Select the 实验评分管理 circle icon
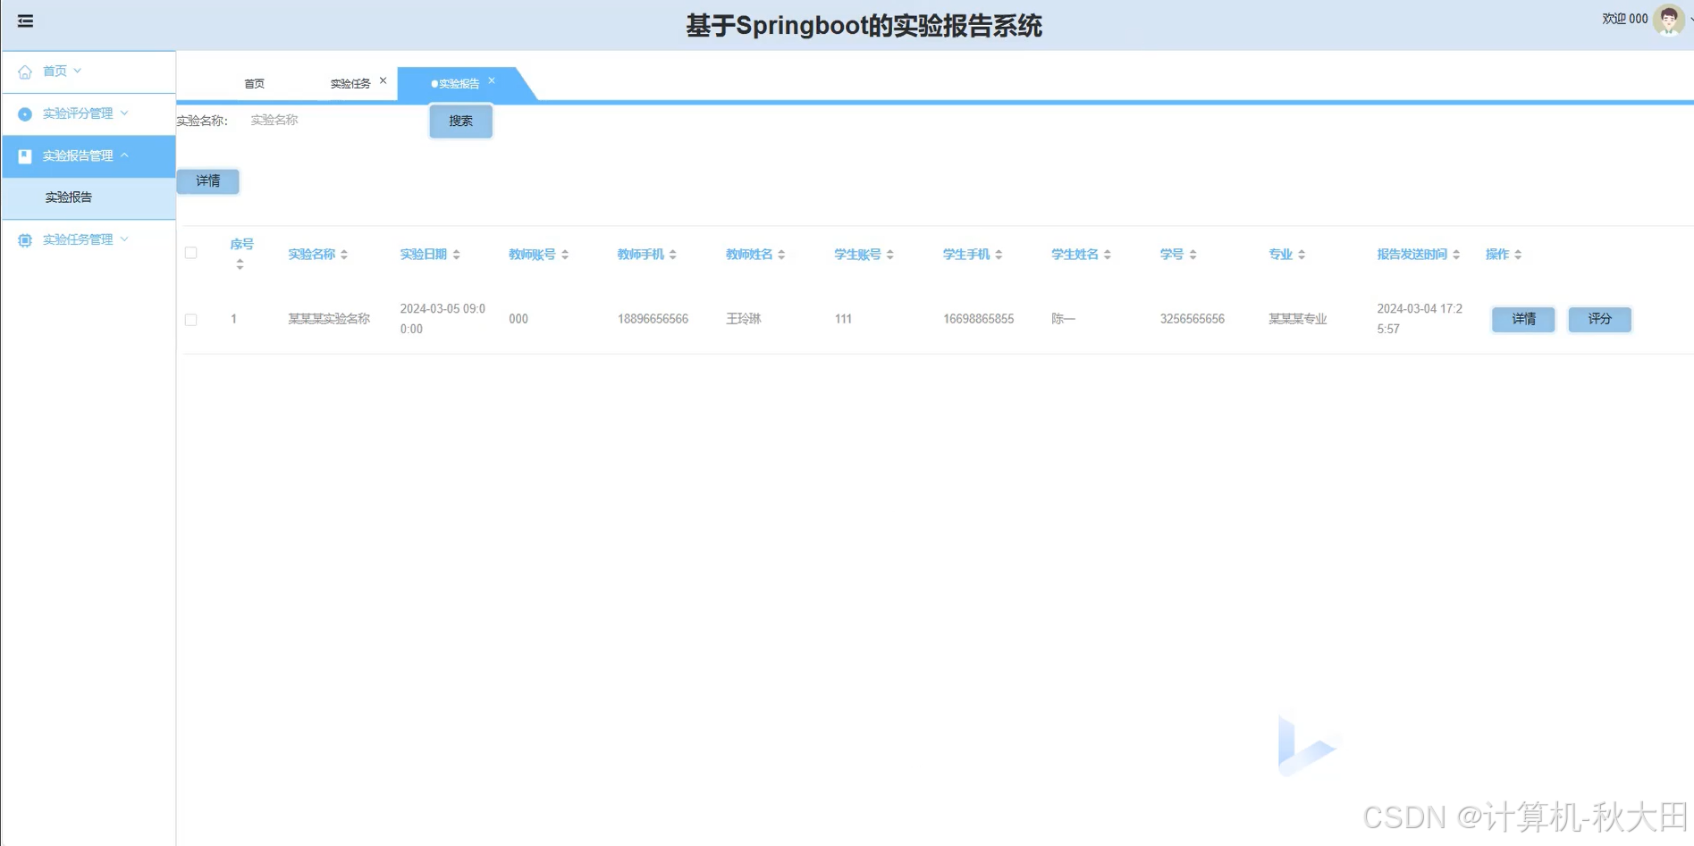1694x846 pixels. coord(24,113)
